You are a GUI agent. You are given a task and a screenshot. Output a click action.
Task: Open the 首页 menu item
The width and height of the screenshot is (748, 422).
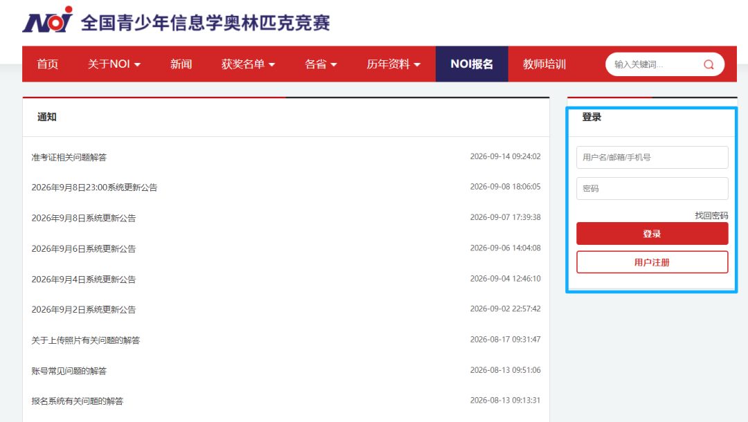48,64
